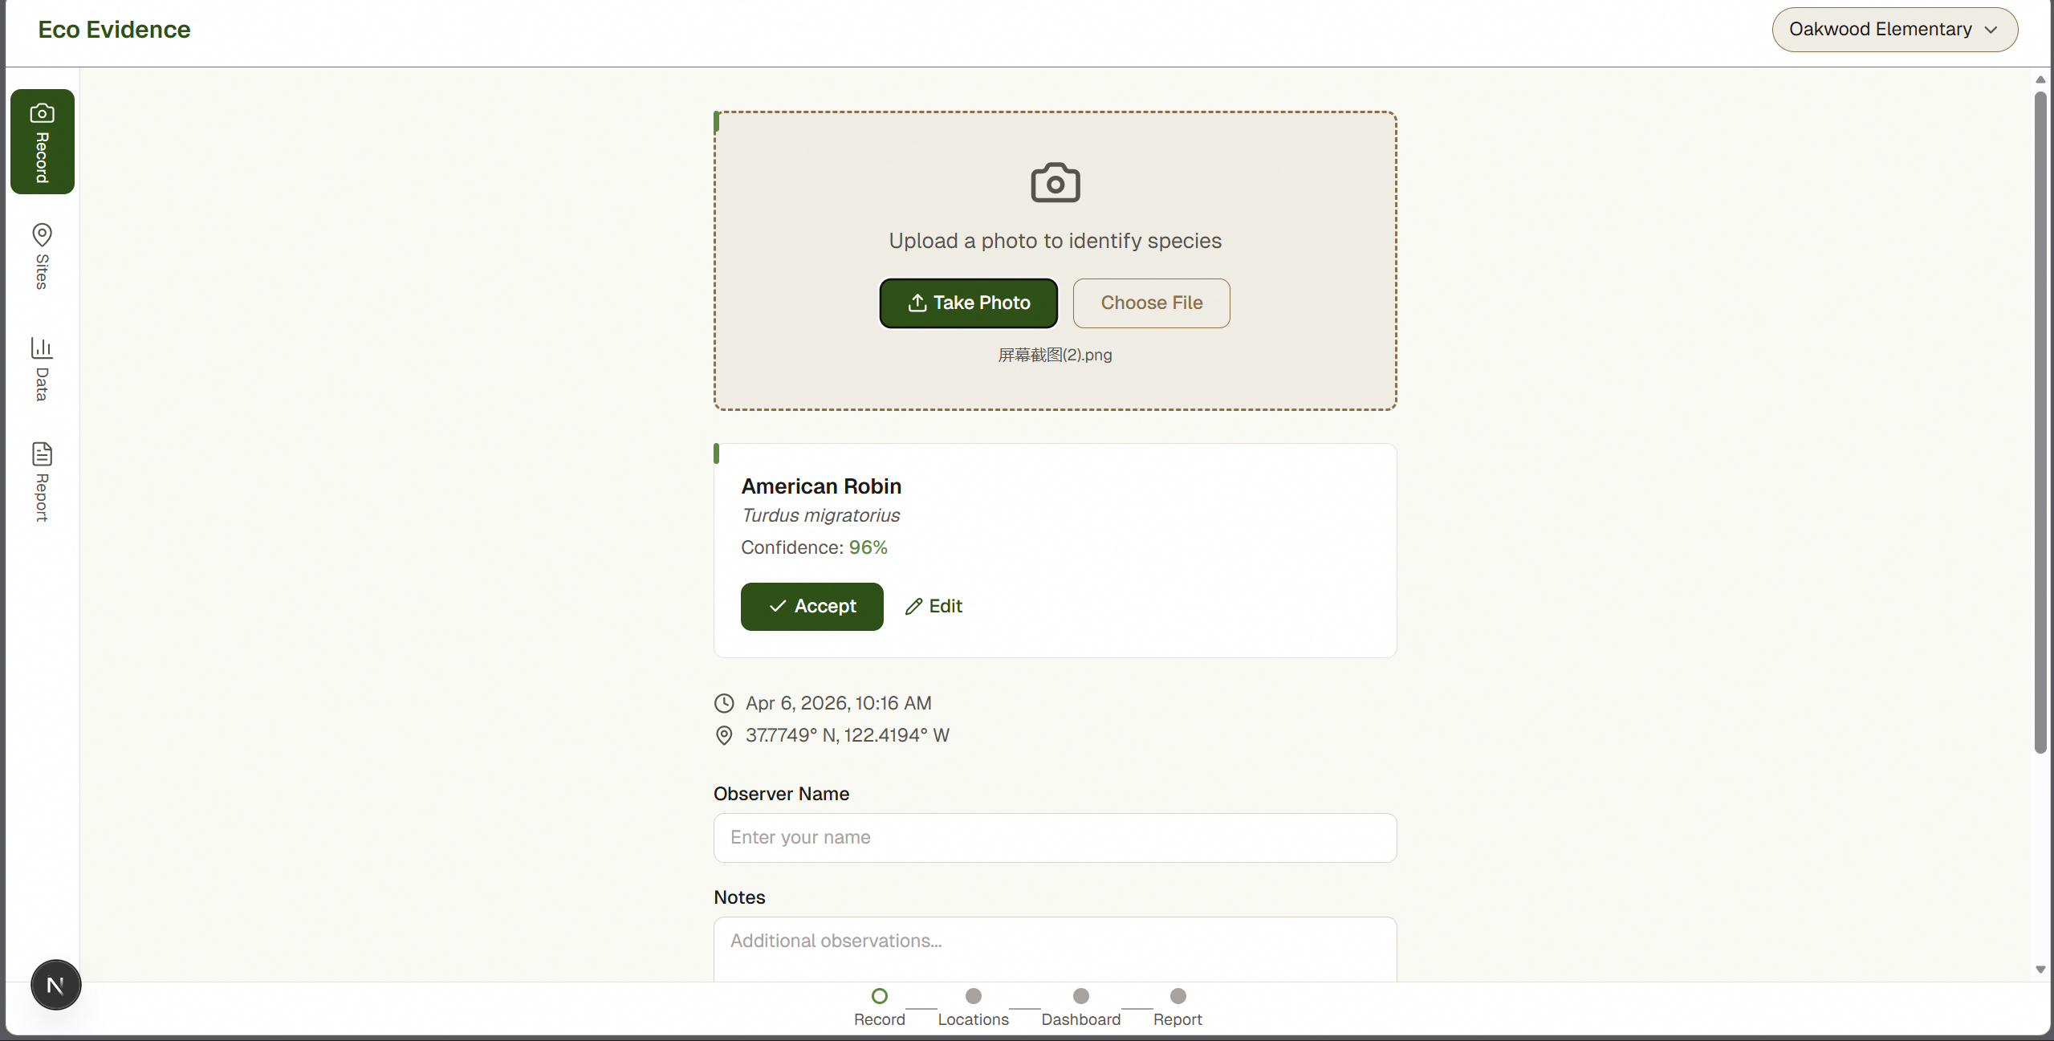Open the Sites map pin icon
The height and width of the screenshot is (1041, 2054).
pyautogui.click(x=42, y=234)
